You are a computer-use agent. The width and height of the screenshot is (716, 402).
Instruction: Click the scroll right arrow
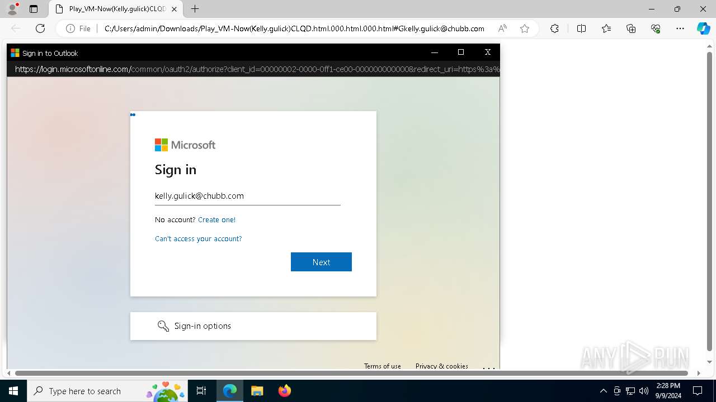pyautogui.click(x=699, y=373)
